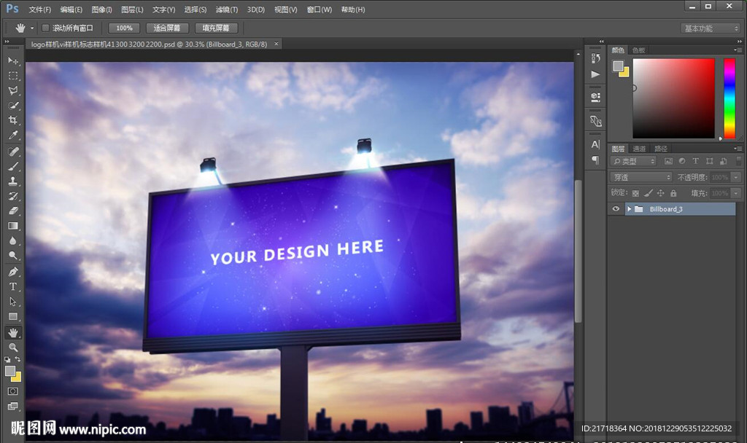Screen dimensions: 747x443
Task: Click the rainbow hue slider strip
Action: click(729, 98)
